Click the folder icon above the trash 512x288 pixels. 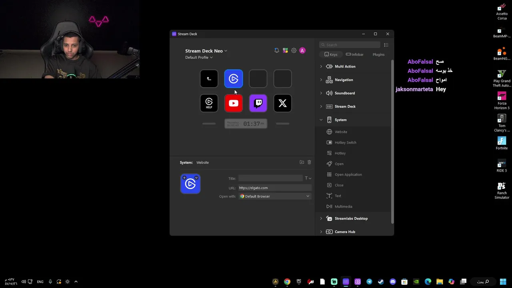302,162
